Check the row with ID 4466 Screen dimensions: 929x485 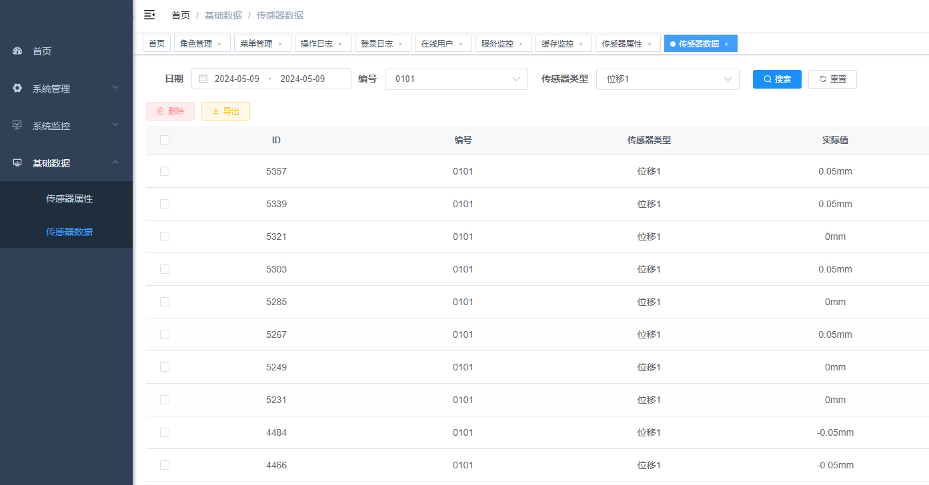[x=165, y=465]
